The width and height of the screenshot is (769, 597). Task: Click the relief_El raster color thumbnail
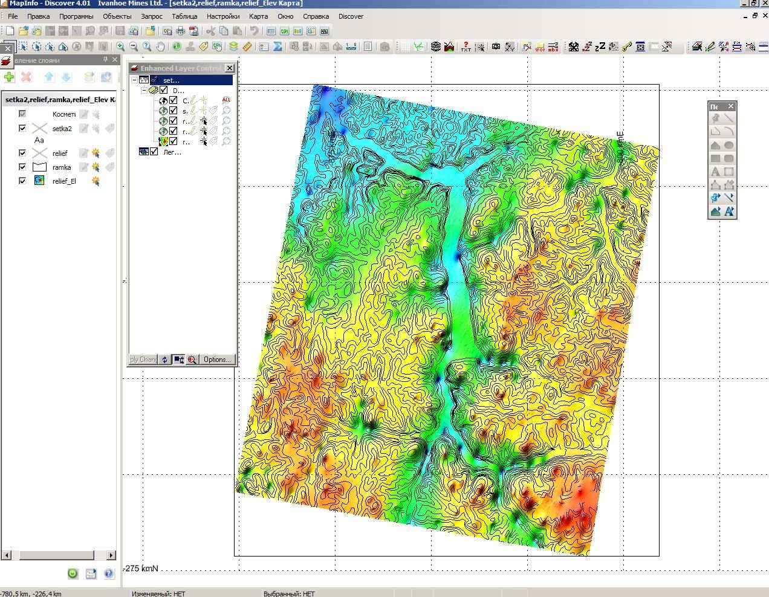pos(39,181)
